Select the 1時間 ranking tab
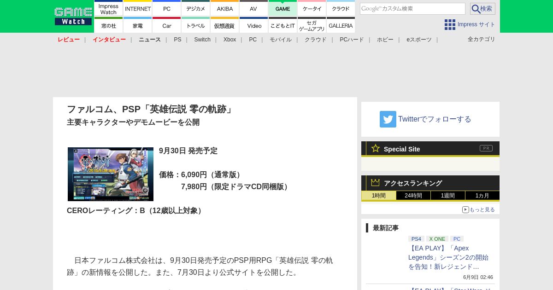The image size is (553, 290). coord(379,196)
